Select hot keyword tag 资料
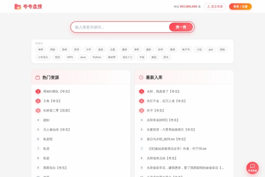265x177 pixels. (x=136, y=50)
